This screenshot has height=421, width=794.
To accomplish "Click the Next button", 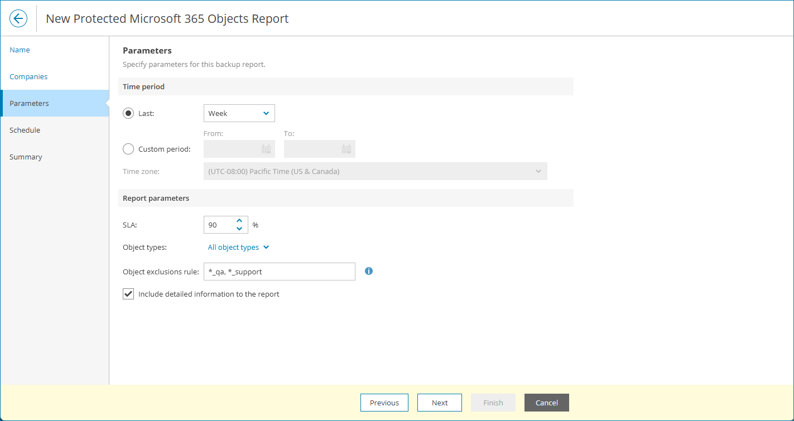I will pos(439,403).
